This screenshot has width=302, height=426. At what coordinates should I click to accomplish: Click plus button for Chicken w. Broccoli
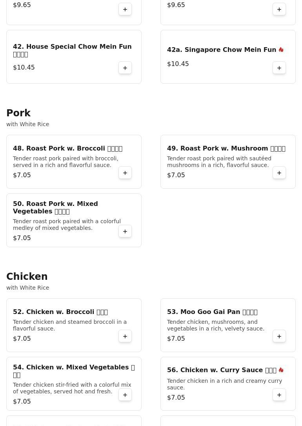click(x=125, y=336)
